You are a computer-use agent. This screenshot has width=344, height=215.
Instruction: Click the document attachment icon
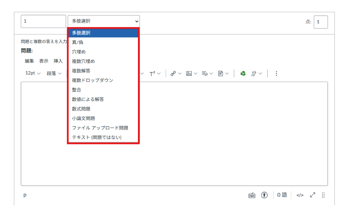tap(220, 73)
